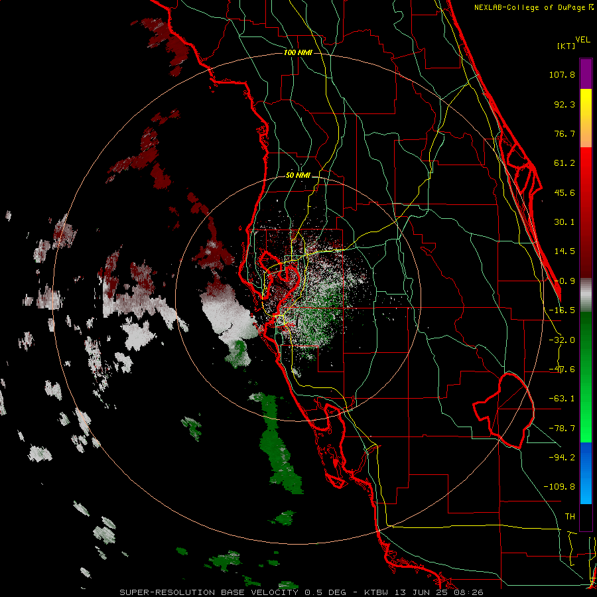Click the NEXLAB-College of DuPage label
Image resolution: width=597 pixels, height=597 pixels.
click(x=533, y=7)
